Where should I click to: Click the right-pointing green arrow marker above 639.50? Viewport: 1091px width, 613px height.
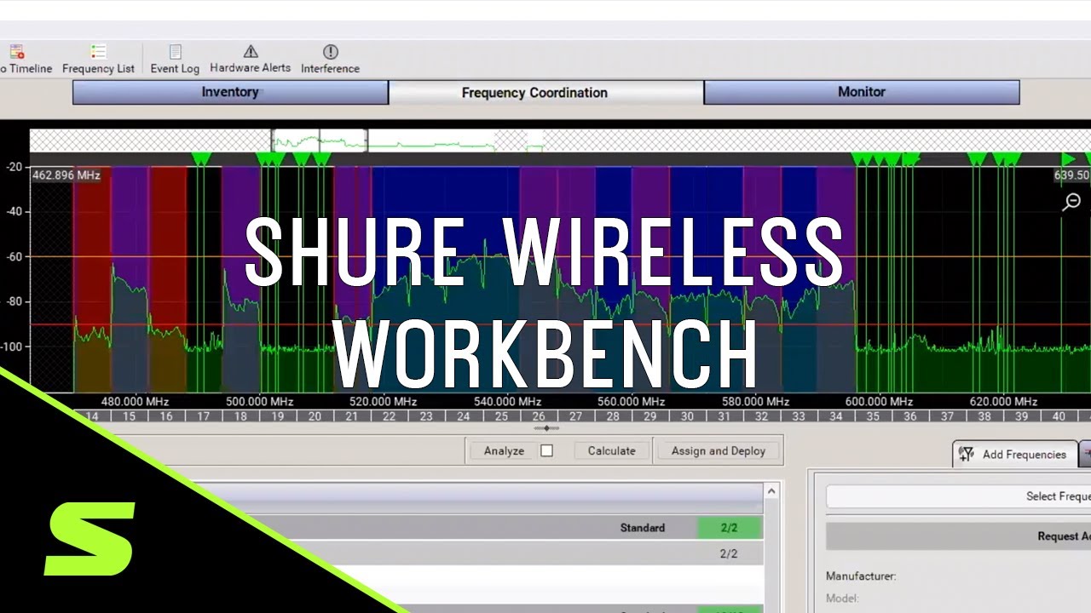pyautogui.click(x=1068, y=159)
